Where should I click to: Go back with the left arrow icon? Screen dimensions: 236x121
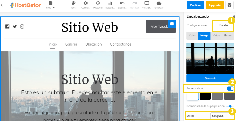(x=2, y=5)
